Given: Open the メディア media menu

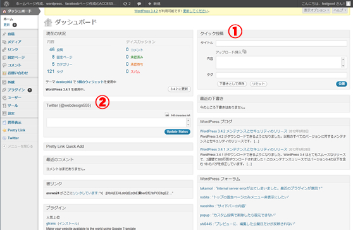Looking at the screenshot, I should (x=15, y=42).
